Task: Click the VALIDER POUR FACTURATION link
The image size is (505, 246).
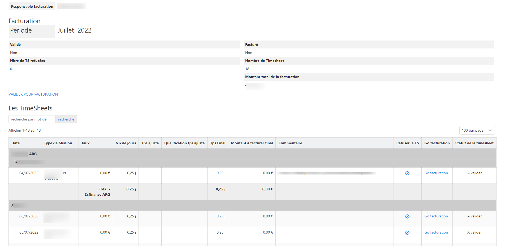Action: tap(33, 94)
